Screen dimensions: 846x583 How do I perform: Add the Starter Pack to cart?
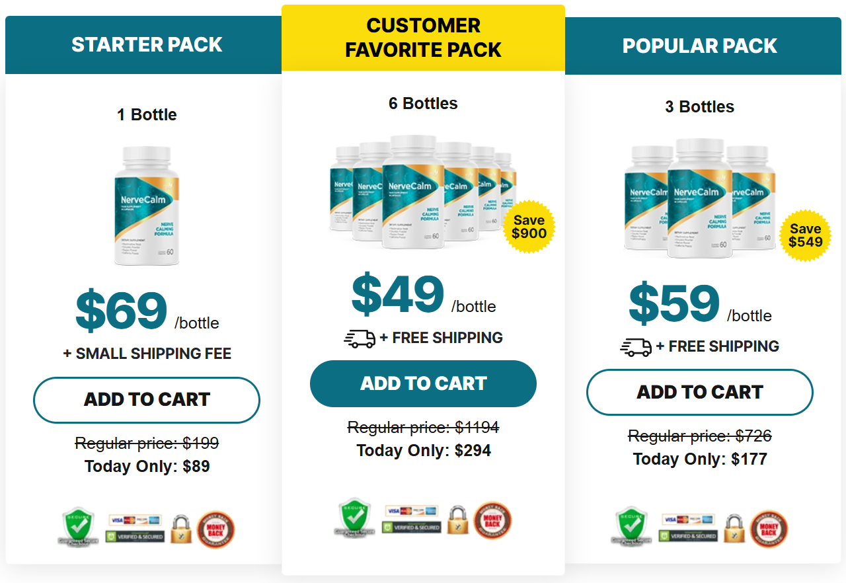[x=146, y=400]
